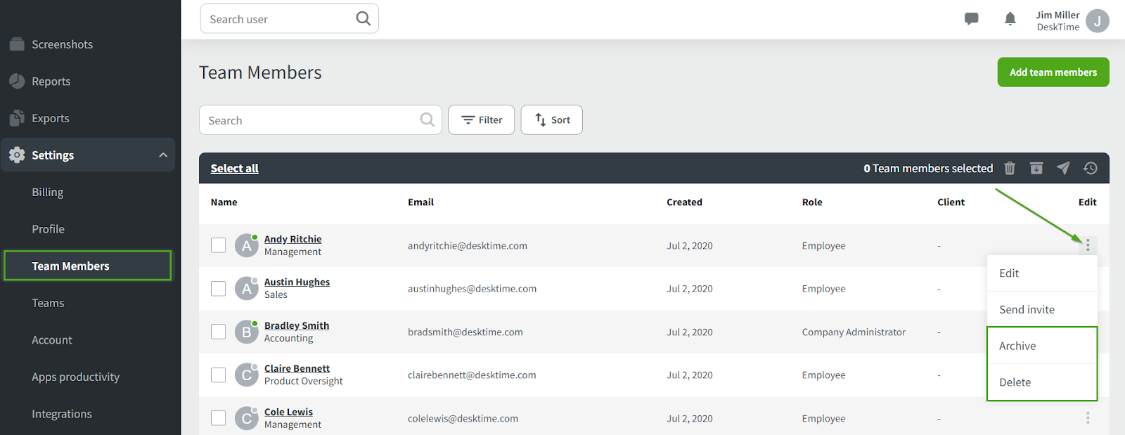Open three-dot menu for Cole Lewis
This screenshot has width=1125, height=435.
(1087, 418)
